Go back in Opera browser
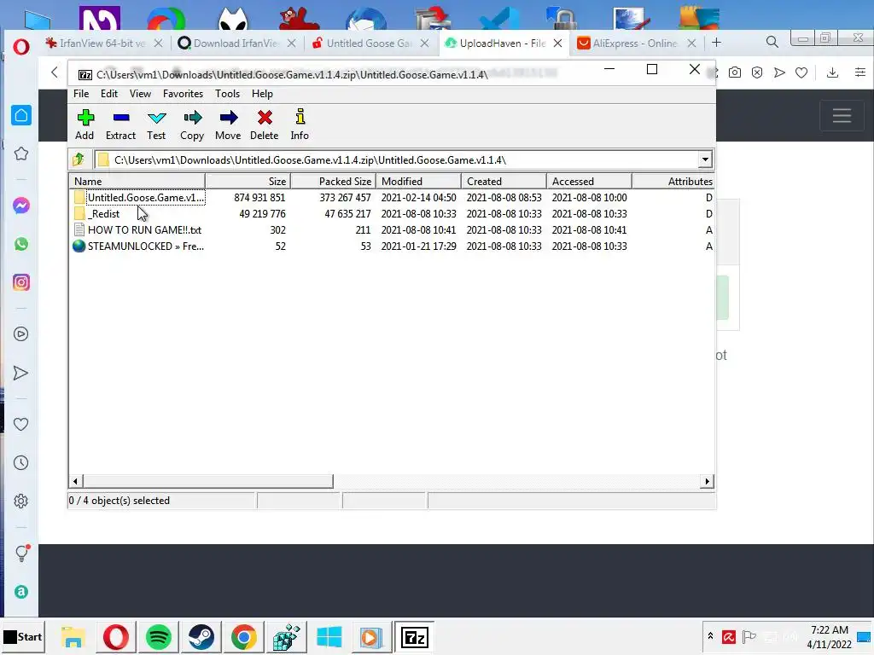 55,72
